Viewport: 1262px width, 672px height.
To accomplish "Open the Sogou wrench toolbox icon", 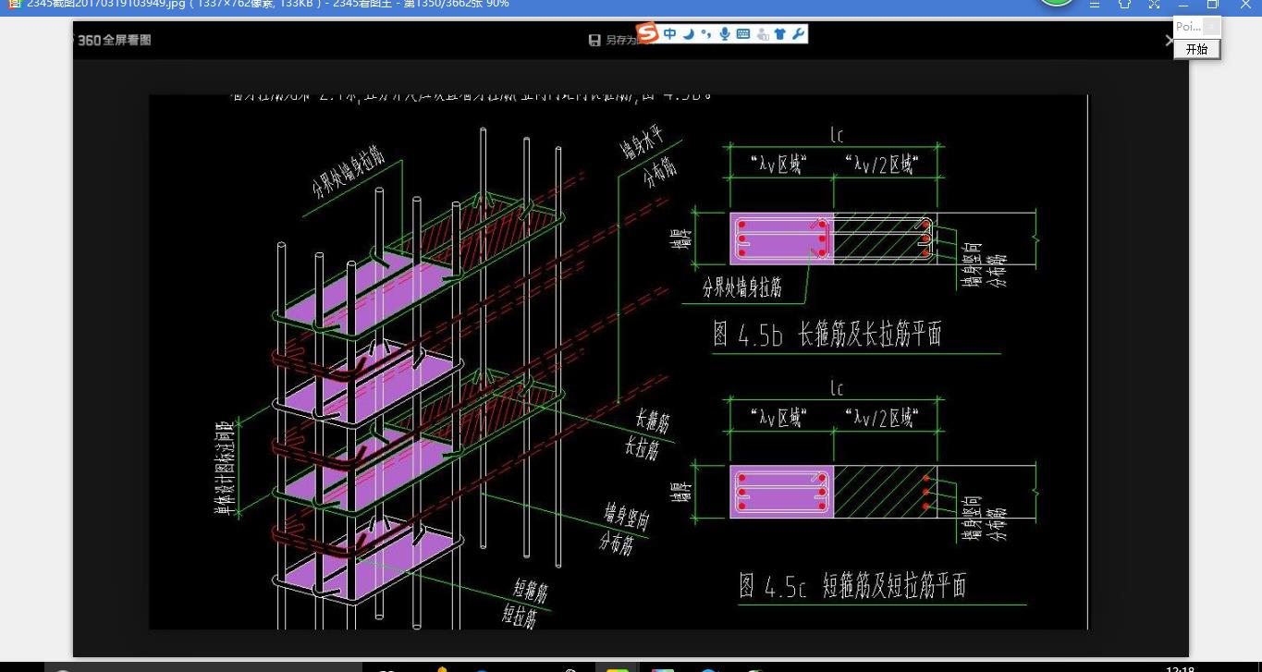I will pos(798,34).
